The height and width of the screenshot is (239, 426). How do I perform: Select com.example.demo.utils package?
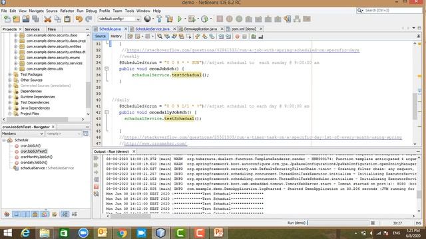[45, 69]
